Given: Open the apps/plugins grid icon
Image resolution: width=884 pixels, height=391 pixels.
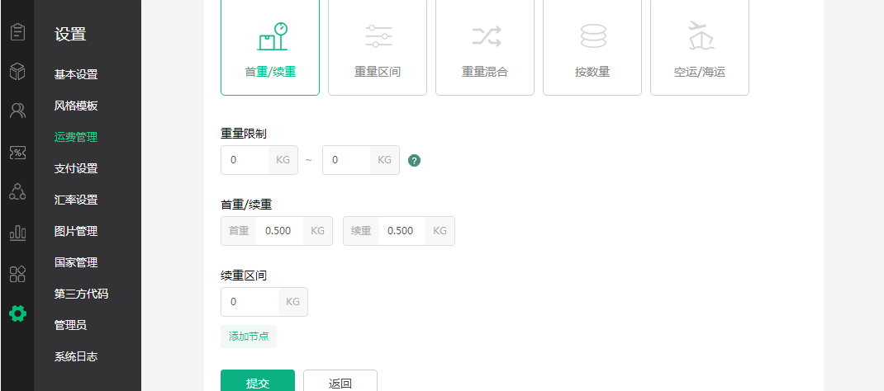Looking at the screenshot, I should tap(17, 274).
